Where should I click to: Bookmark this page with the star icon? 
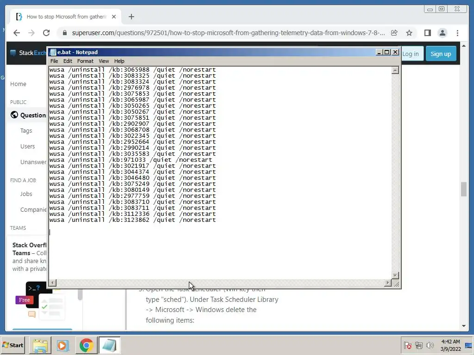(x=409, y=33)
